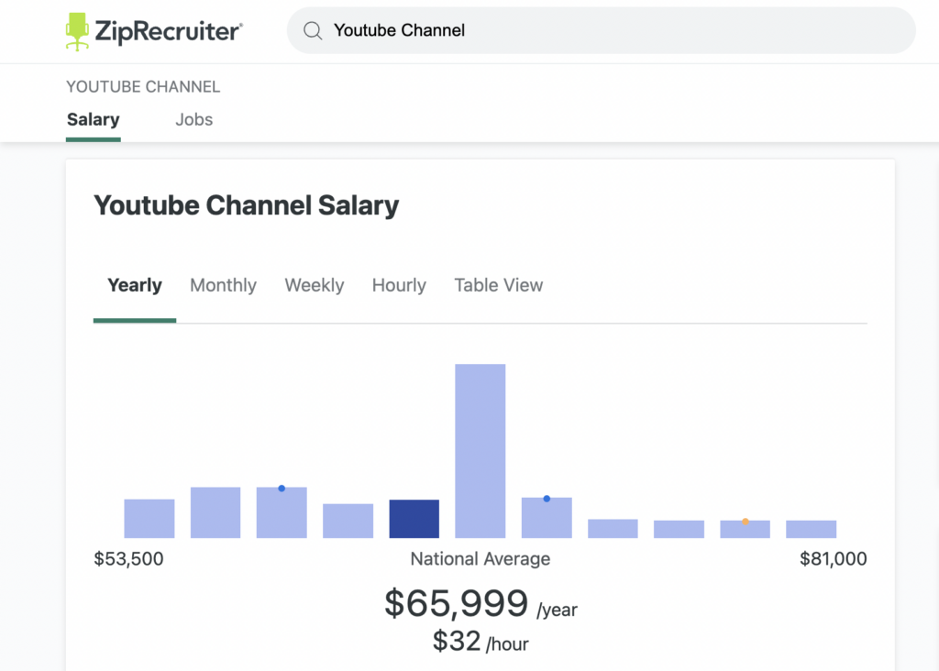Click the search field containing Youtube Channel
This screenshot has width=939, height=671.
(605, 31)
